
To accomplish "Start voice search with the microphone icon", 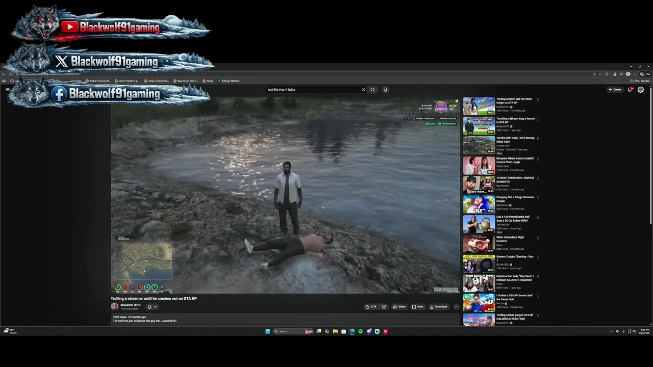I will (x=385, y=90).
